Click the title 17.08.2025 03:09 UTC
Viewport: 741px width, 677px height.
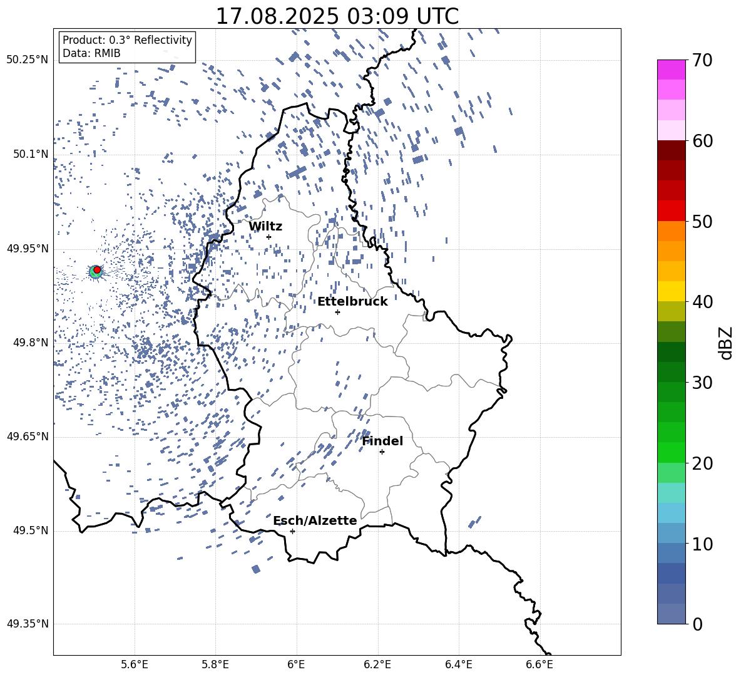tap(337, 16)
